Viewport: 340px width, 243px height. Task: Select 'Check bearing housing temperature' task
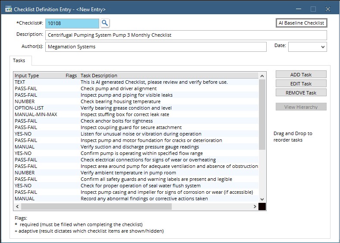[x=136, y=101]
